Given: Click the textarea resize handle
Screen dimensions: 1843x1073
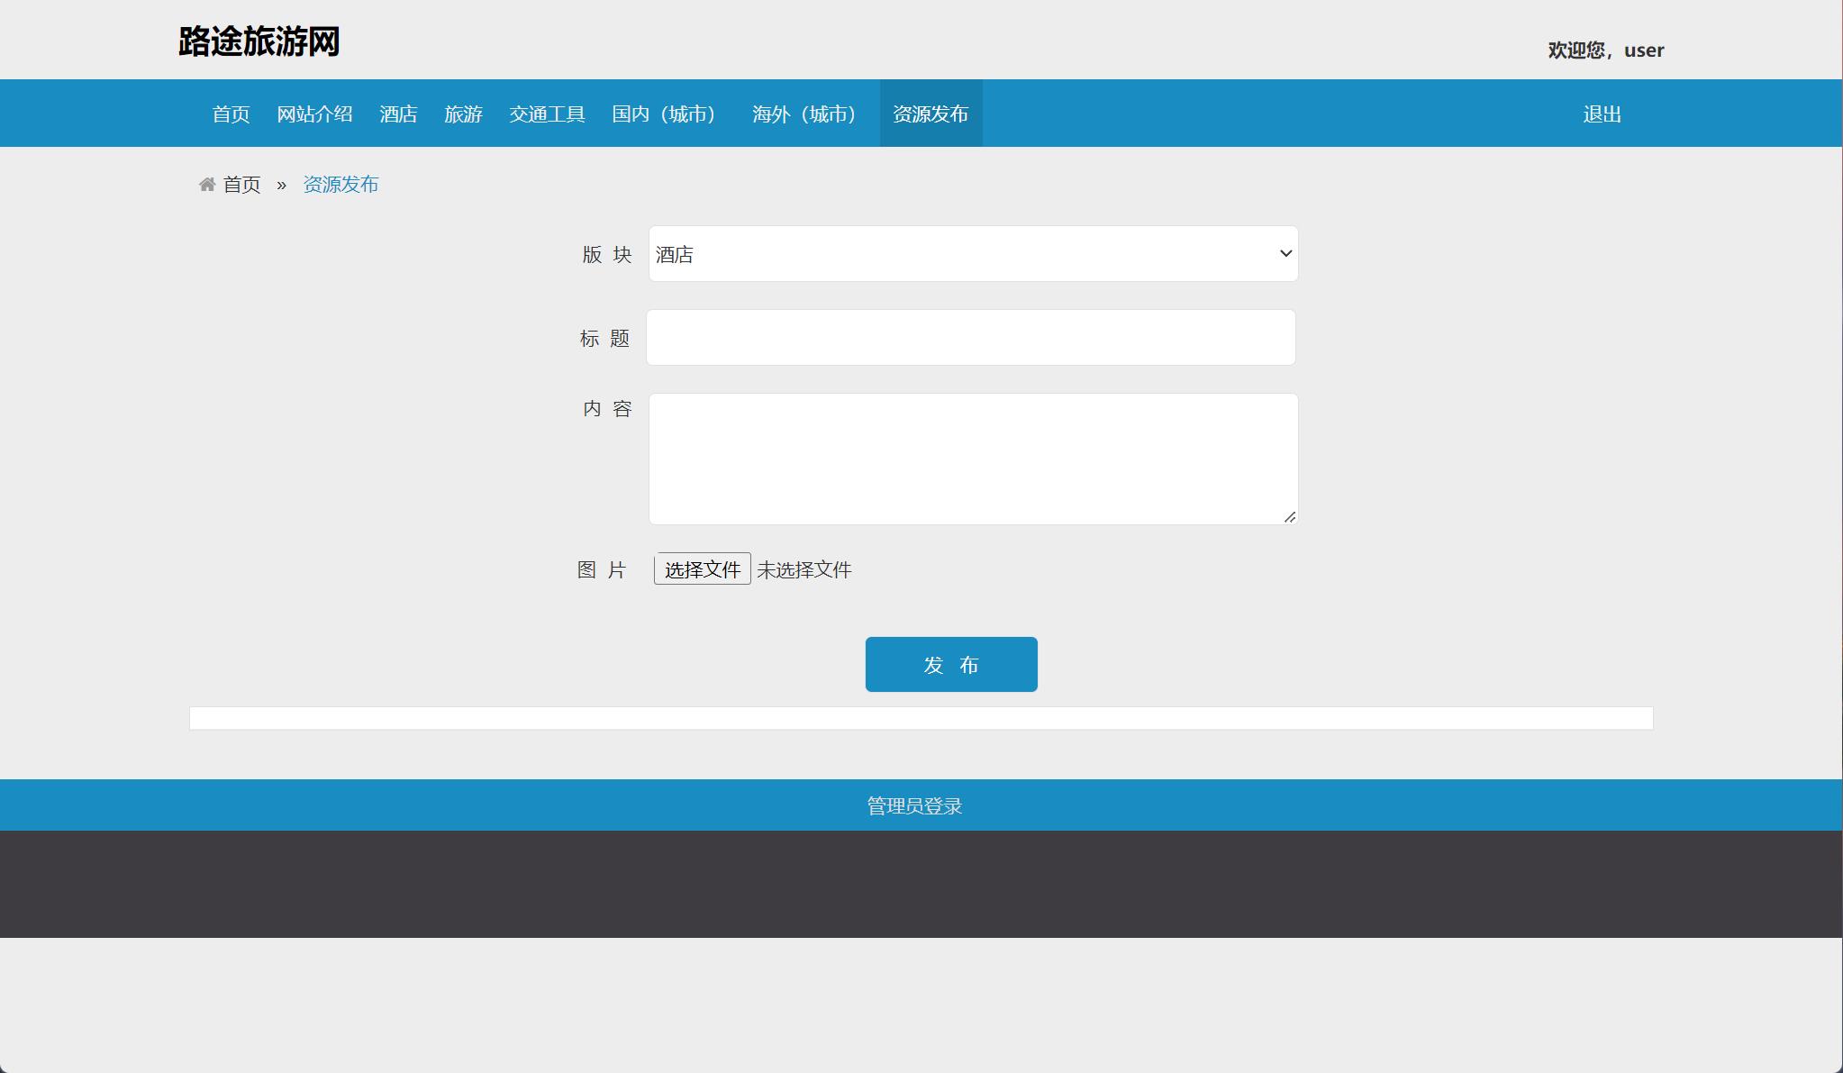Looking at the screenshot, I should click(1290, 517).
